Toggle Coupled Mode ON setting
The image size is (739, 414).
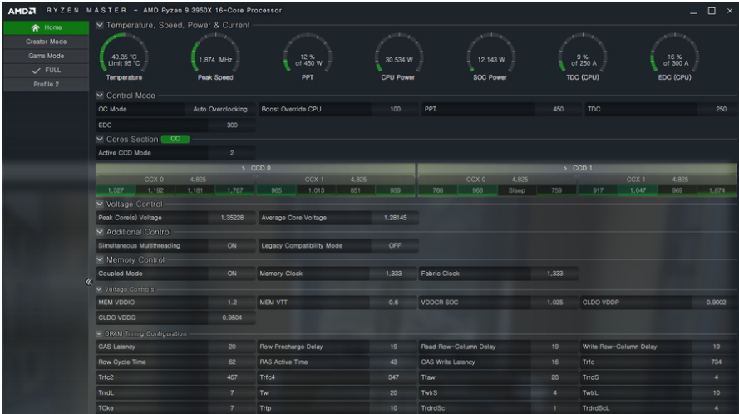pos(232,273)
